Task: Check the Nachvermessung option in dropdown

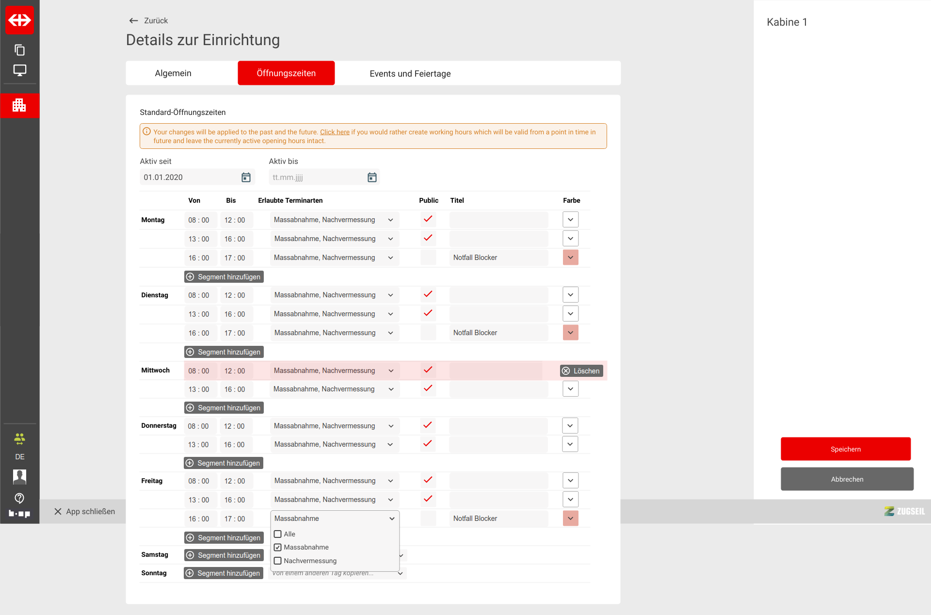Action: pyautogui.click(x=278, y=561)
